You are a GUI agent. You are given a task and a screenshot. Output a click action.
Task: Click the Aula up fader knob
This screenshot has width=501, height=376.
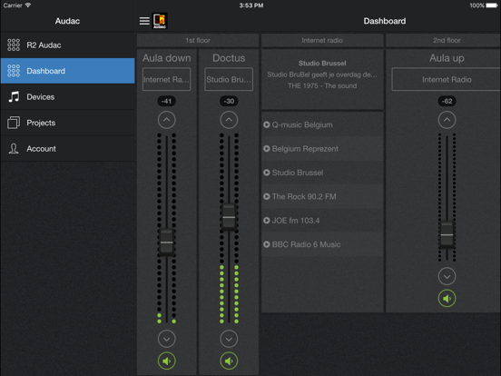pyautogui.click(x=447, y=234)
